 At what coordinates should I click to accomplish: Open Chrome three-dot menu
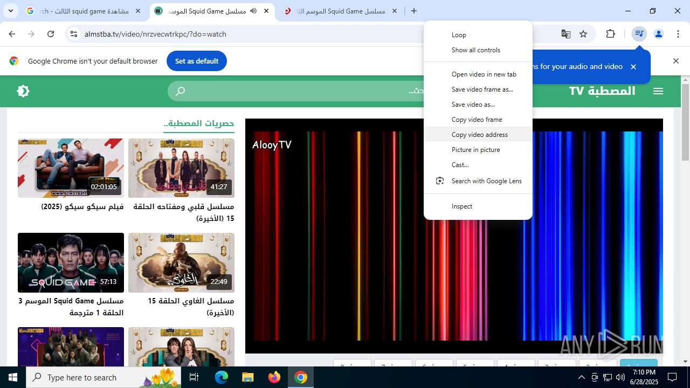678,34
